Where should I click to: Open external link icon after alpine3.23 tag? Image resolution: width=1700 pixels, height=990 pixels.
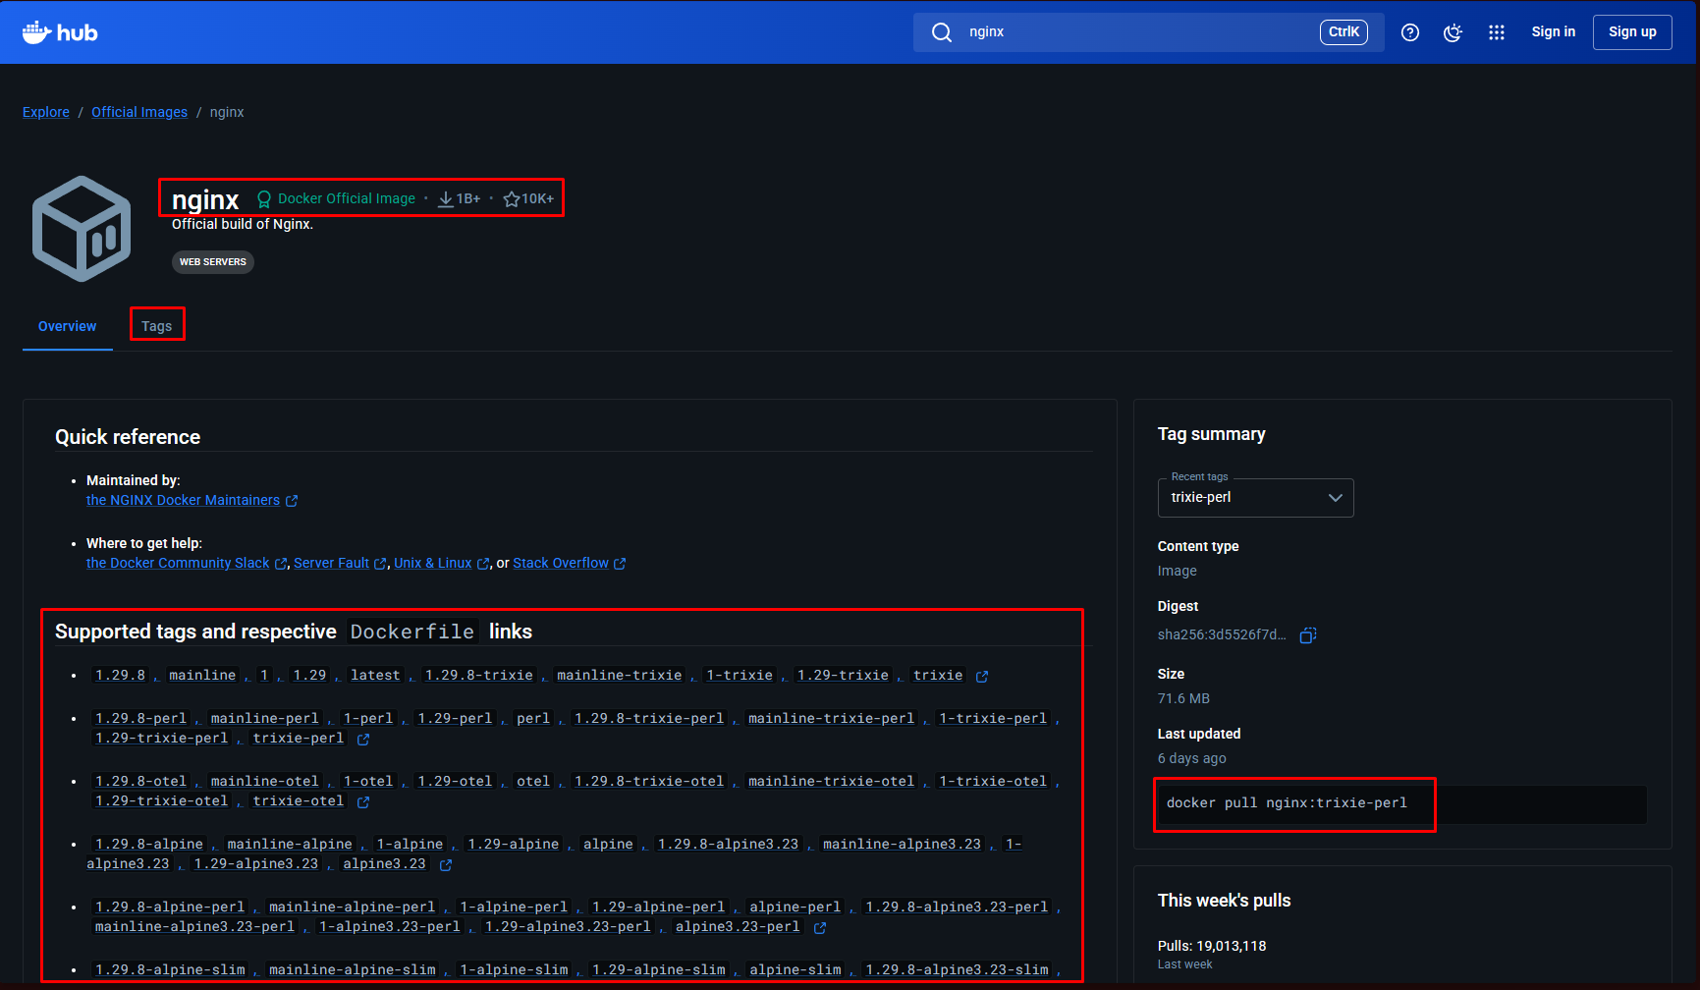click(x=446, y=865)
